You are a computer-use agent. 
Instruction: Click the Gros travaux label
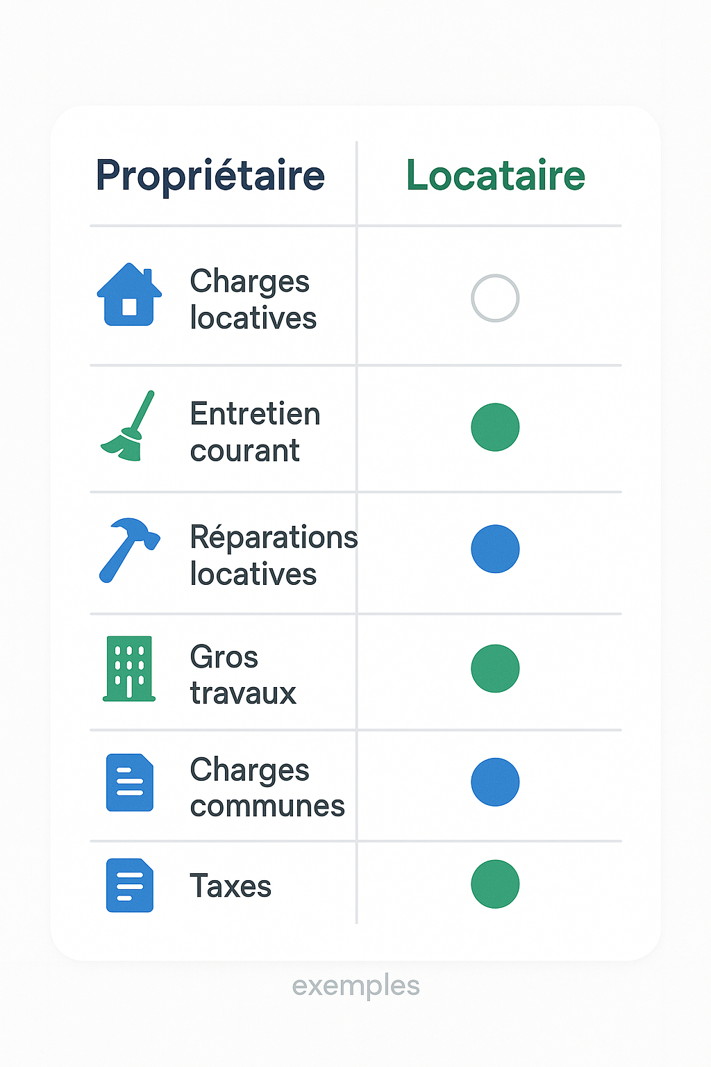click(x=243, y=675)
